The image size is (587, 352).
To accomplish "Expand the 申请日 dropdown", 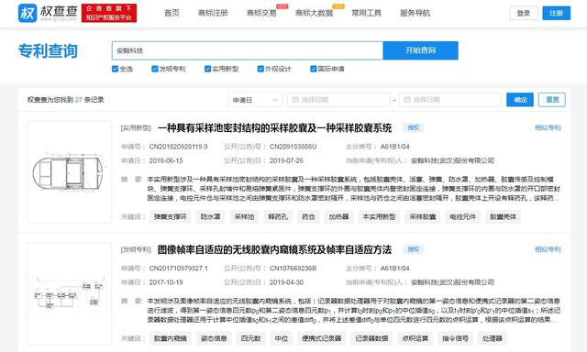I will click(255, 100).
